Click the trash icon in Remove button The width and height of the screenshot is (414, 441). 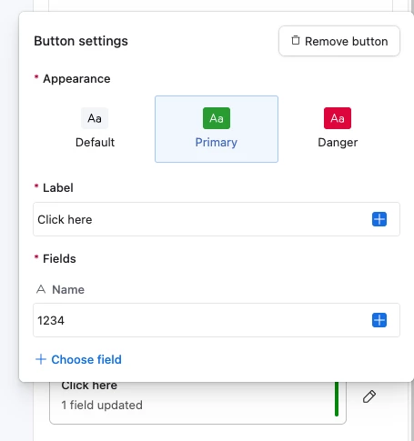coord(296,41)
